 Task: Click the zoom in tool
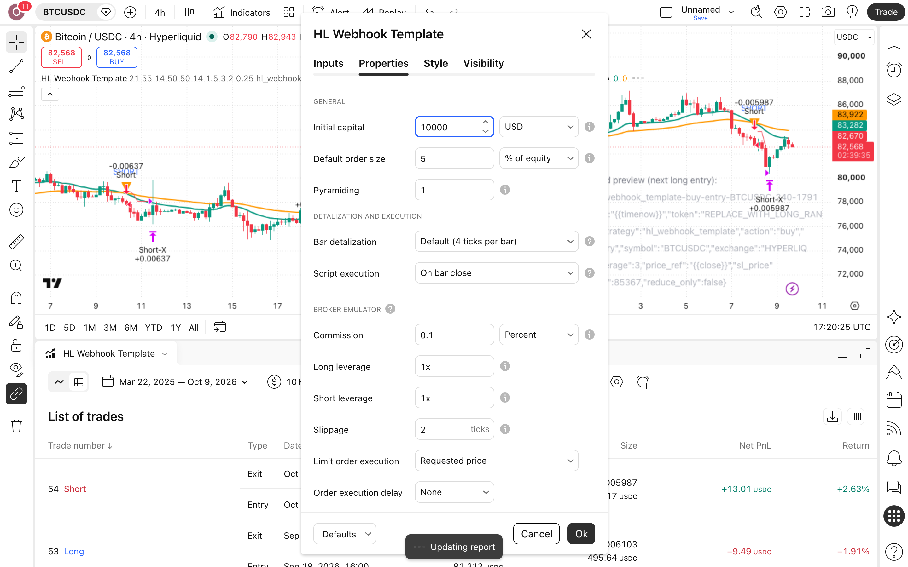pos(16,266)
